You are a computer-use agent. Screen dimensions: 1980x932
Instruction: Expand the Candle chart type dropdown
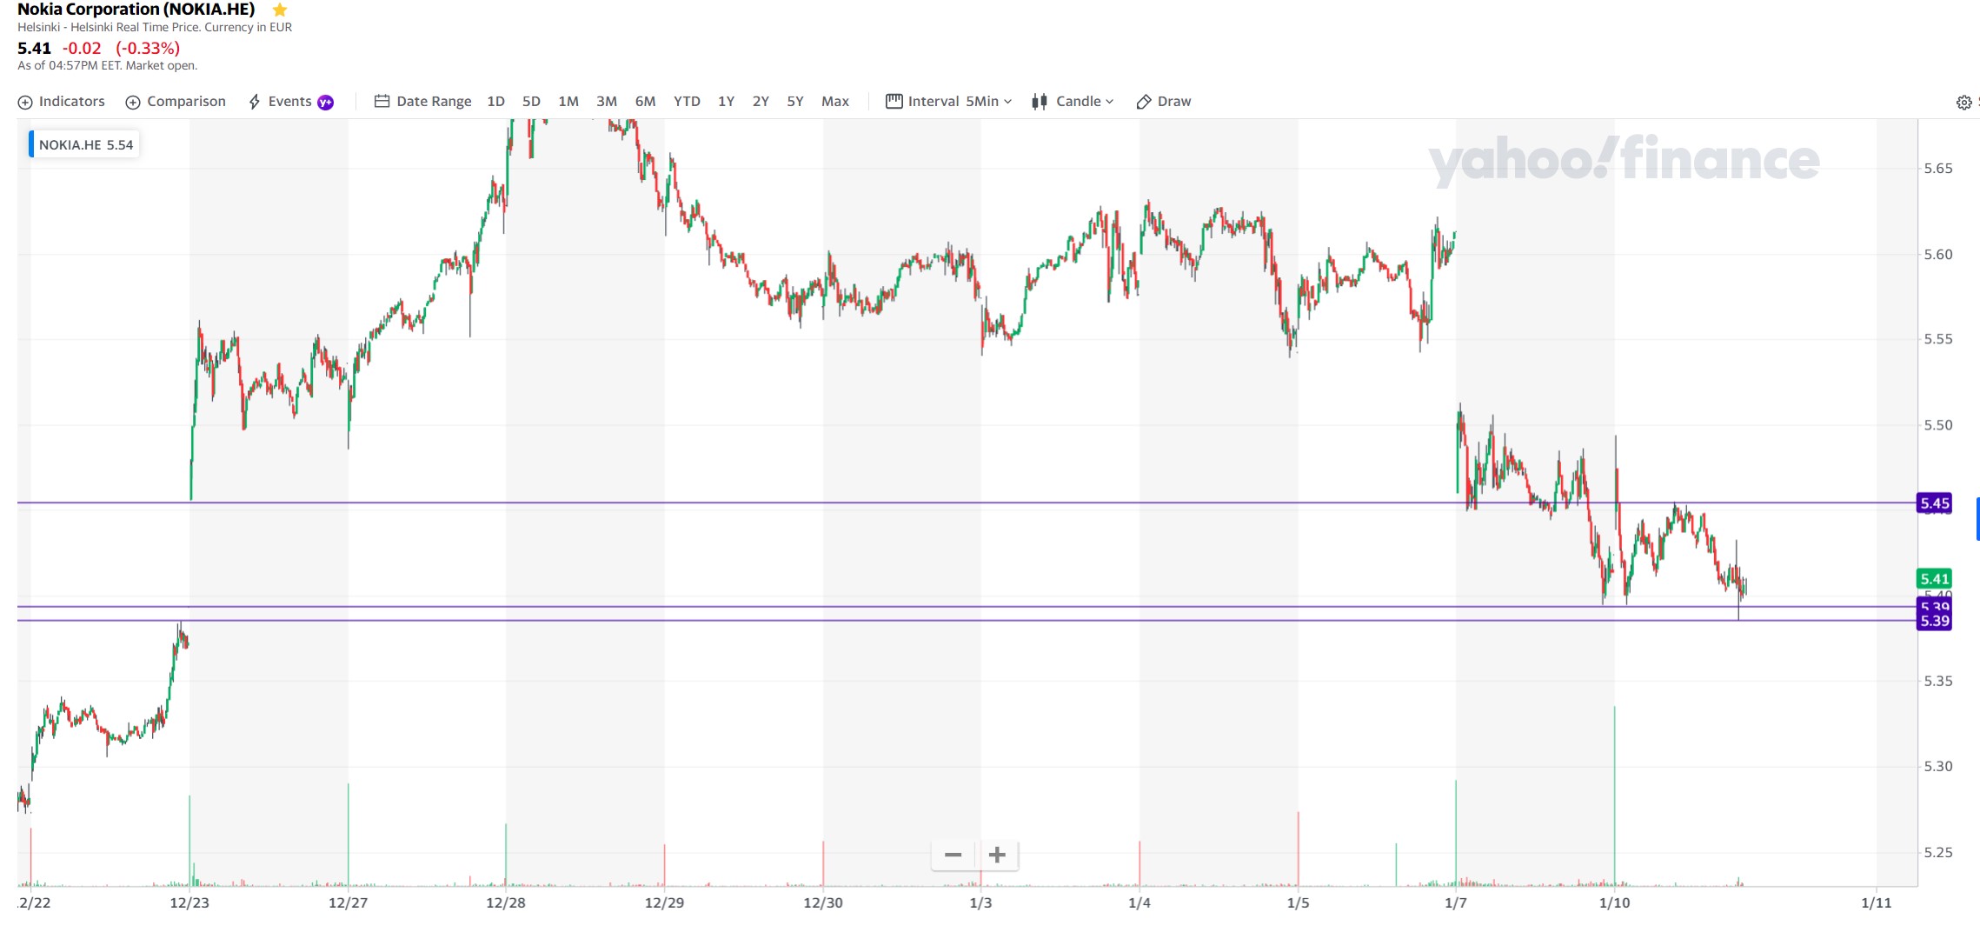1073,102
